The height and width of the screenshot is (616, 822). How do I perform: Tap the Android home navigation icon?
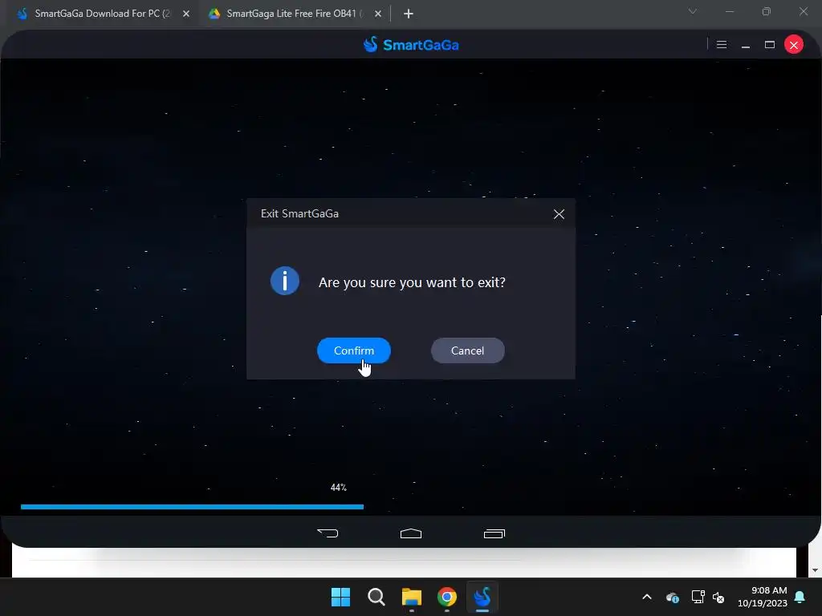411,533
